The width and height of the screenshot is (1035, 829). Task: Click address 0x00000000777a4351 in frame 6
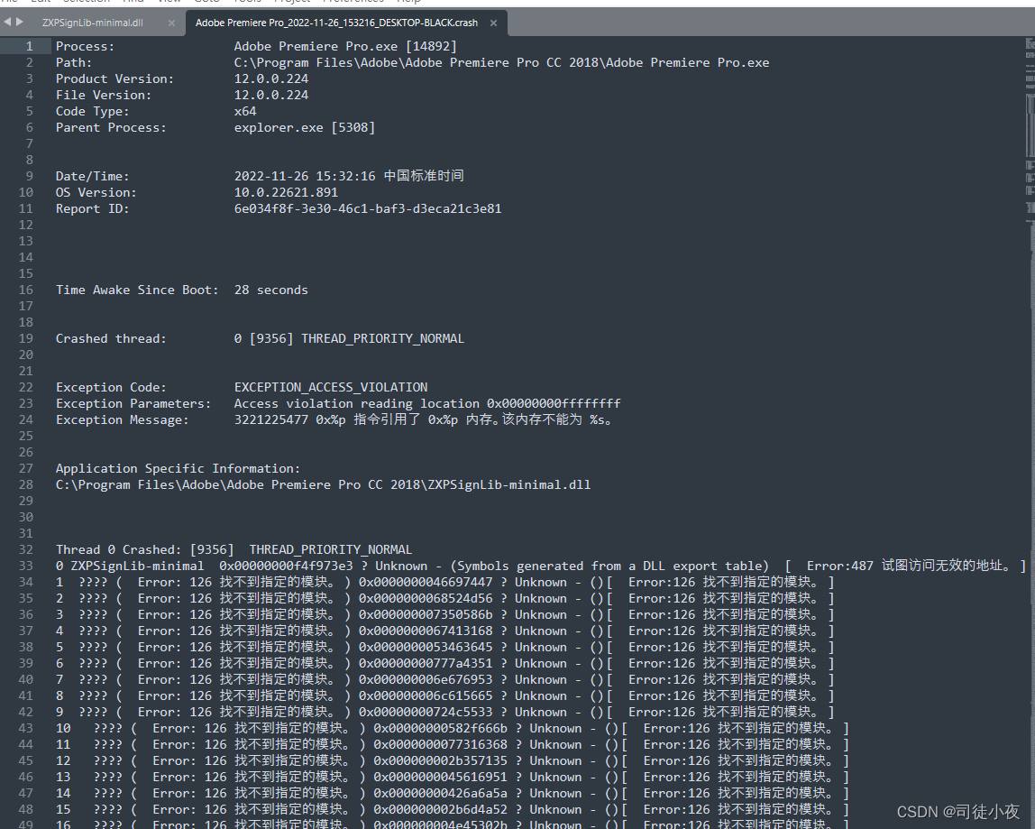426,663
